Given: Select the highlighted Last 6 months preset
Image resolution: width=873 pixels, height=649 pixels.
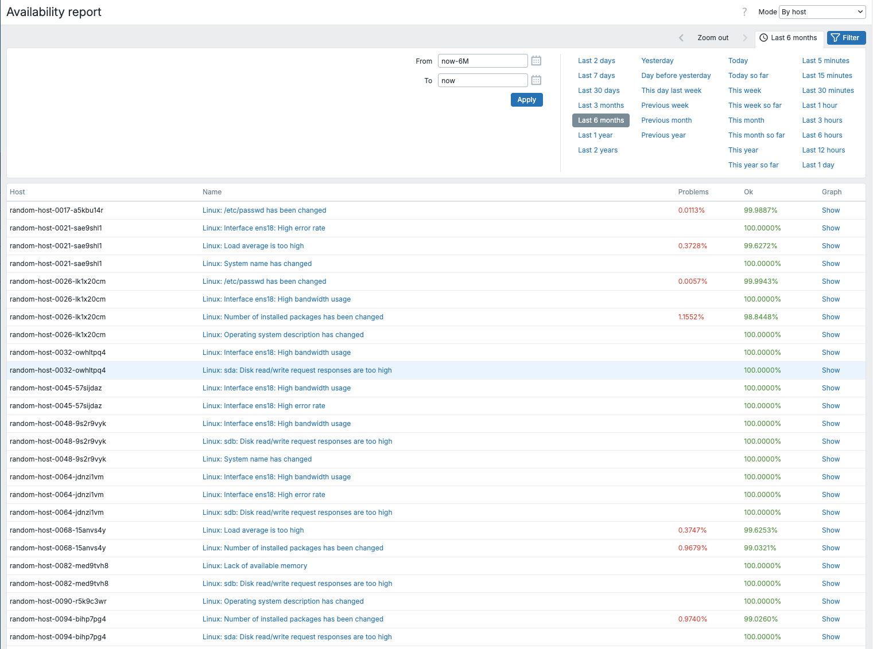Looking at the screenshot, I should click(601, 120).
